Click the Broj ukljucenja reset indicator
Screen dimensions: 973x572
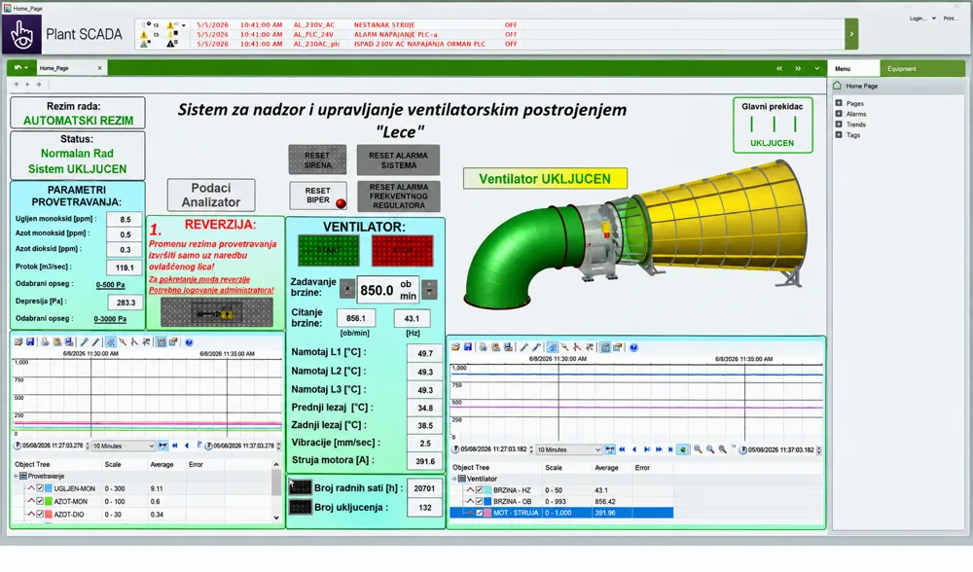[x=301, y=507]
